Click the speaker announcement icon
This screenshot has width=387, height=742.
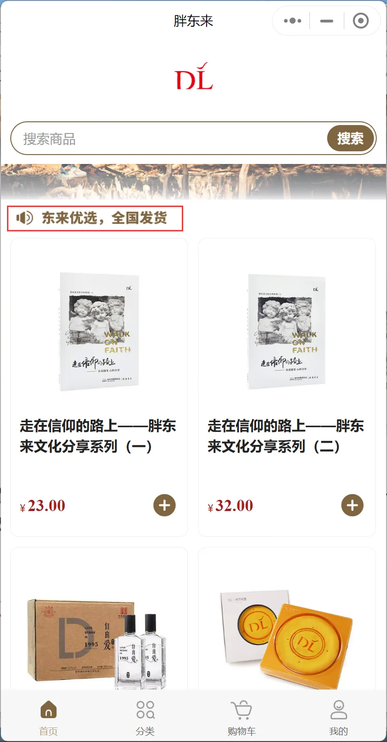point(24,218)
